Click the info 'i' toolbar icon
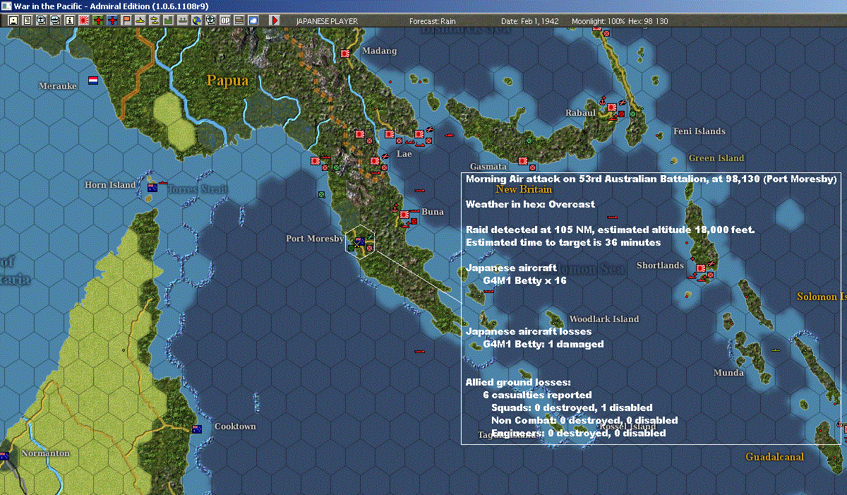This screenshot has height=495, width=847. tap(69, 20)
